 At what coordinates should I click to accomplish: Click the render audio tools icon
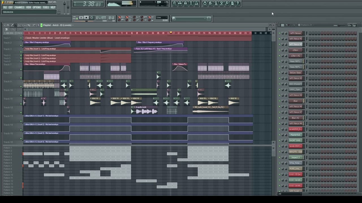(221, 3)
